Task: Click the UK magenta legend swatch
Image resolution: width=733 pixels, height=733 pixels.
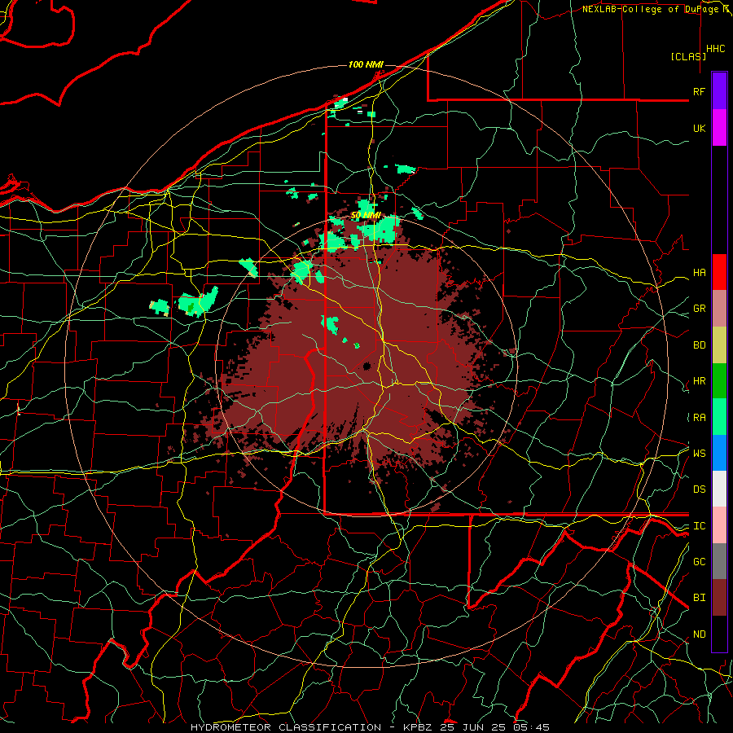Action: click(x=719, y=128)
